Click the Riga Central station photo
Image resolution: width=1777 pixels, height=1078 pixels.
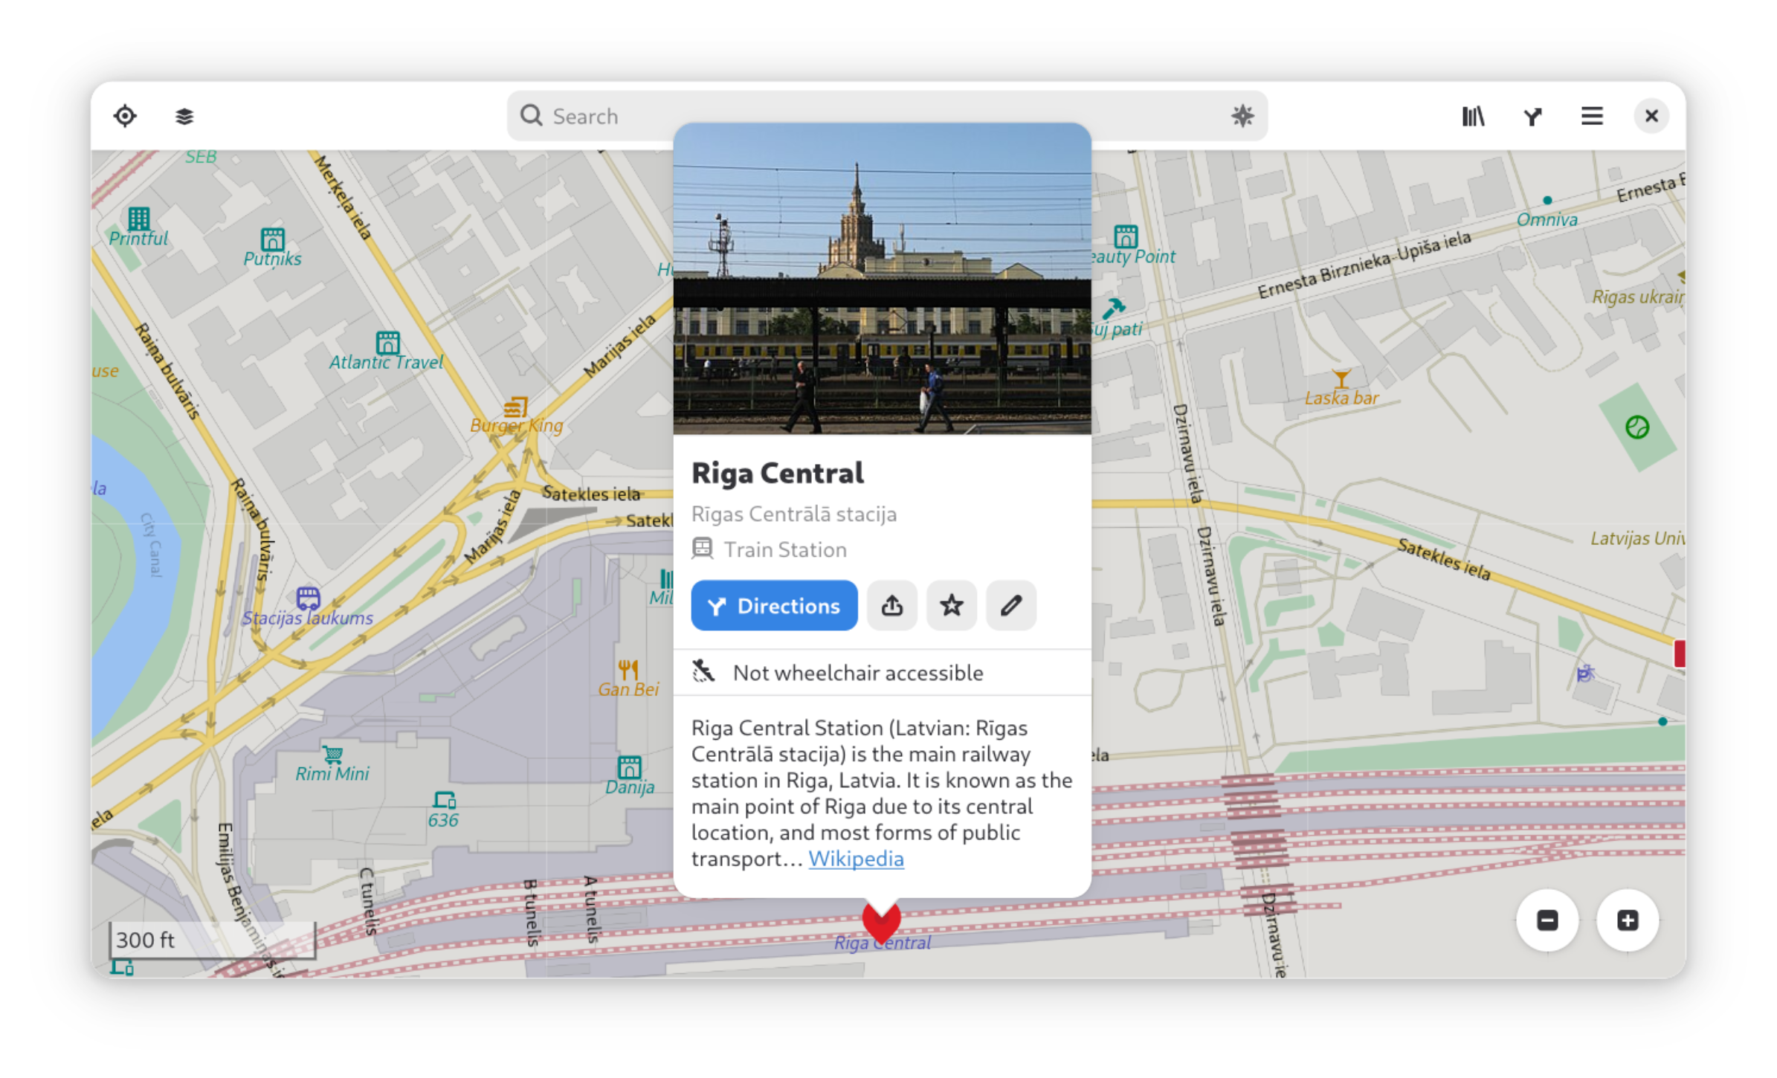882,279
